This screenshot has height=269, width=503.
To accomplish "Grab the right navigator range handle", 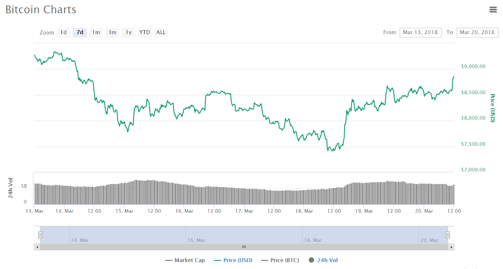I will 448,235.
